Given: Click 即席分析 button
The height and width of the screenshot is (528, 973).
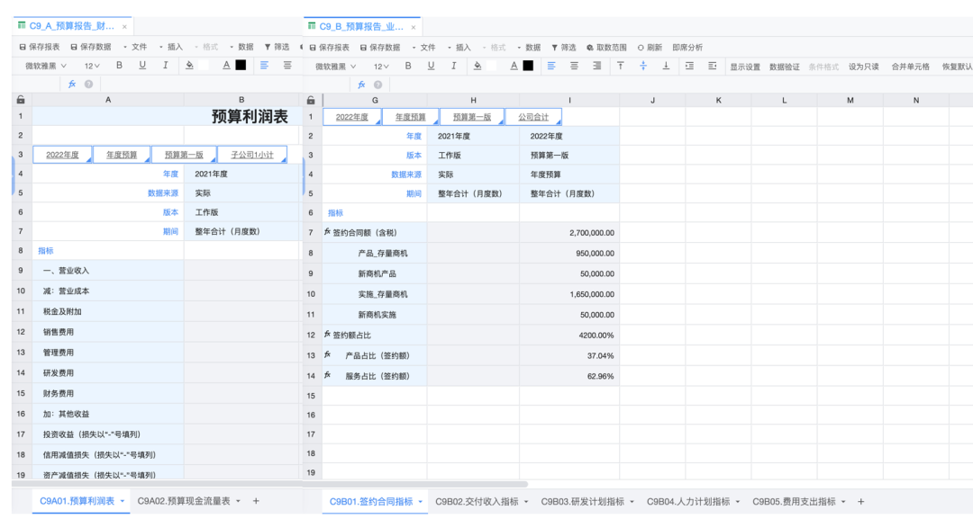Looking at the screenshot, I should click(687, 48).
